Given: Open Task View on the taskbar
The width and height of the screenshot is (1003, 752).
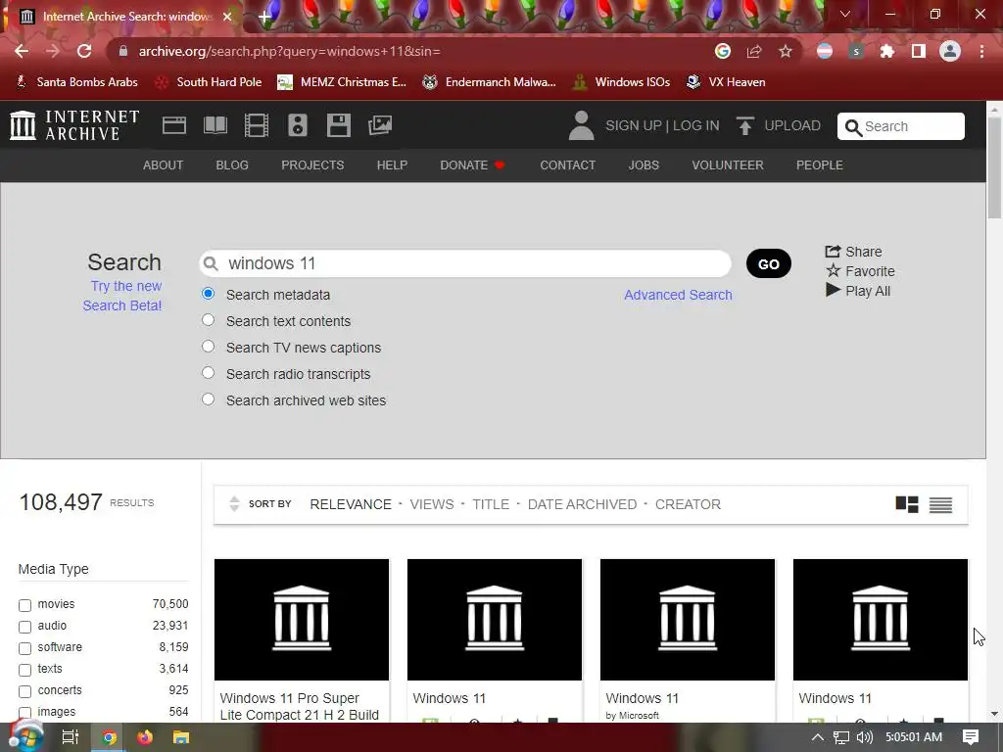Looking at the screenshot, I should (70, 737).
